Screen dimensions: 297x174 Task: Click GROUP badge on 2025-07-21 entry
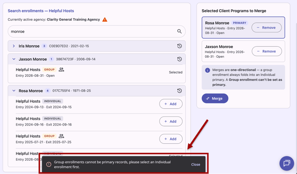49,136
